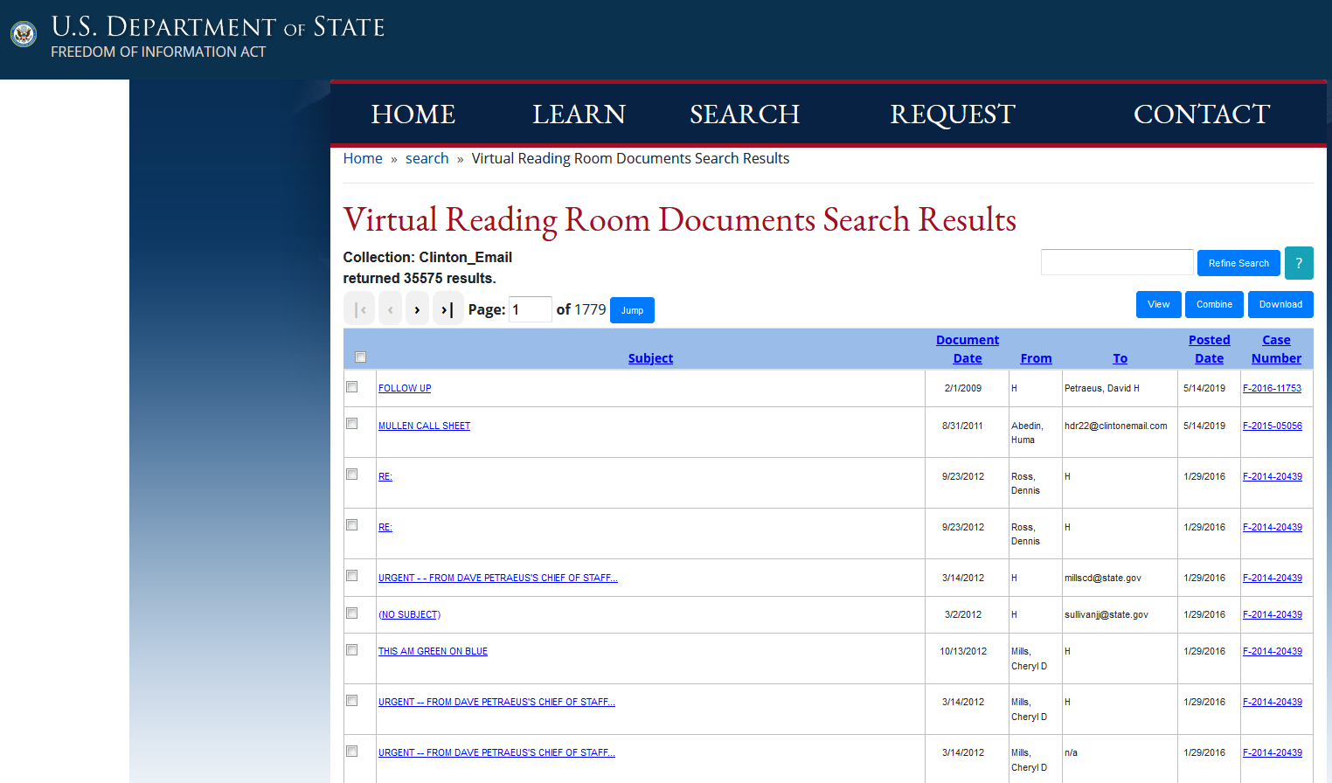Select the (NO SUBJECT) row checkbox
1332x783 pixels.
click(351, 613)
